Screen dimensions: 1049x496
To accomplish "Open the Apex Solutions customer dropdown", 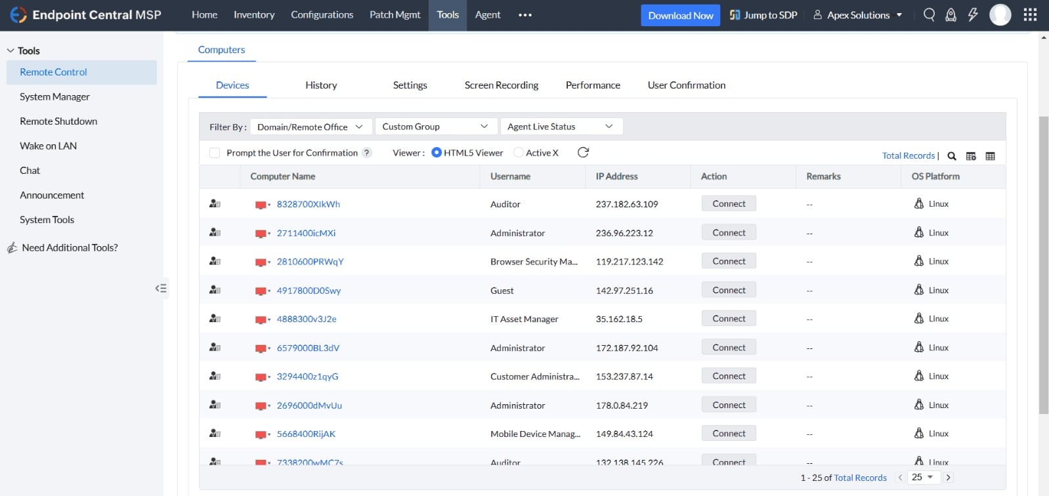I will [x=858, y=14].
